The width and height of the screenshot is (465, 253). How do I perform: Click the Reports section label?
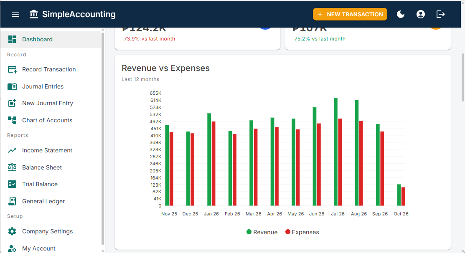[18, 135]
